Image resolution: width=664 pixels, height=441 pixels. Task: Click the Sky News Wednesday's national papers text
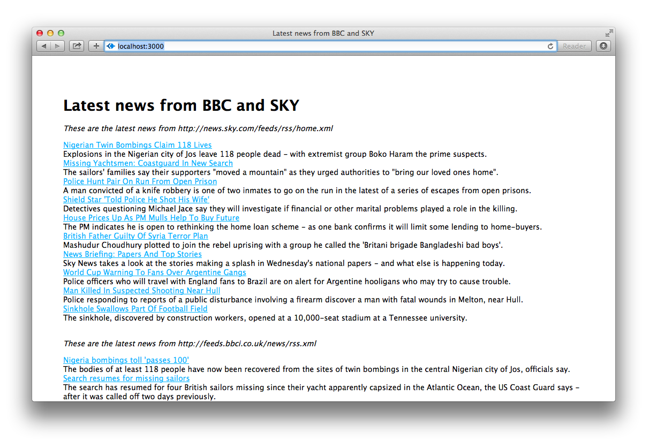coord(284,263)
